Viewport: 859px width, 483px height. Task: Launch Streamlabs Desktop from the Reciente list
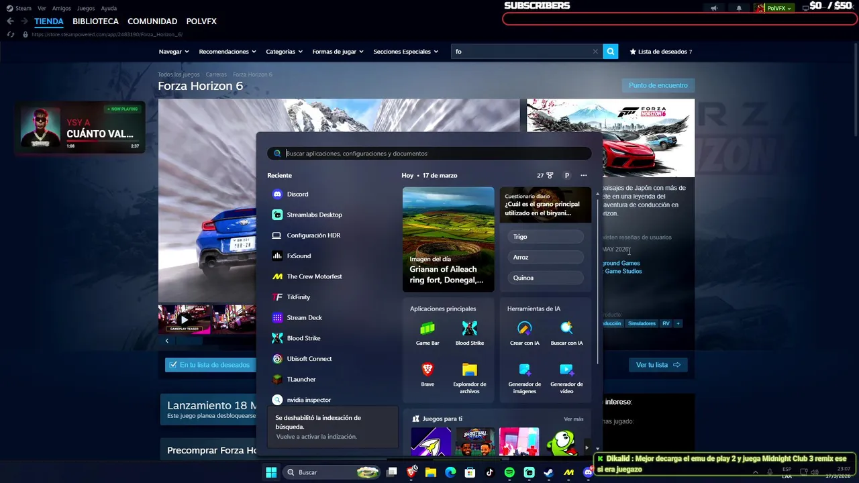pyautogui.click(x=307, y=215)
